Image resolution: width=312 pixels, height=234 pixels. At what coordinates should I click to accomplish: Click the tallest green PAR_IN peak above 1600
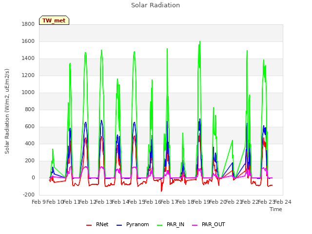(200, 41)
